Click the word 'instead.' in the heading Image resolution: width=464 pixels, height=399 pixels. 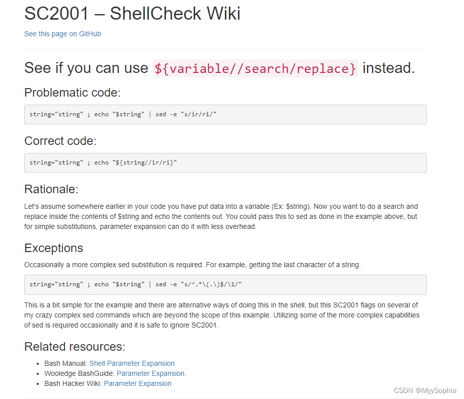pyautogui.click(x=389, y=68)
